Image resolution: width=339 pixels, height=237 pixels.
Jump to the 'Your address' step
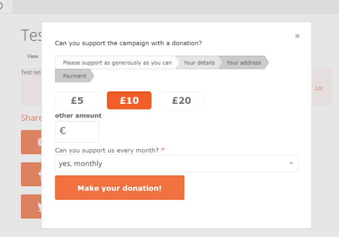click(x=244, y=63)
